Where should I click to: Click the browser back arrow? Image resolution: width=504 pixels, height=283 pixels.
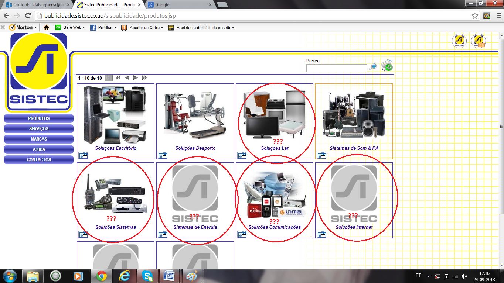[x=6, y=16]
